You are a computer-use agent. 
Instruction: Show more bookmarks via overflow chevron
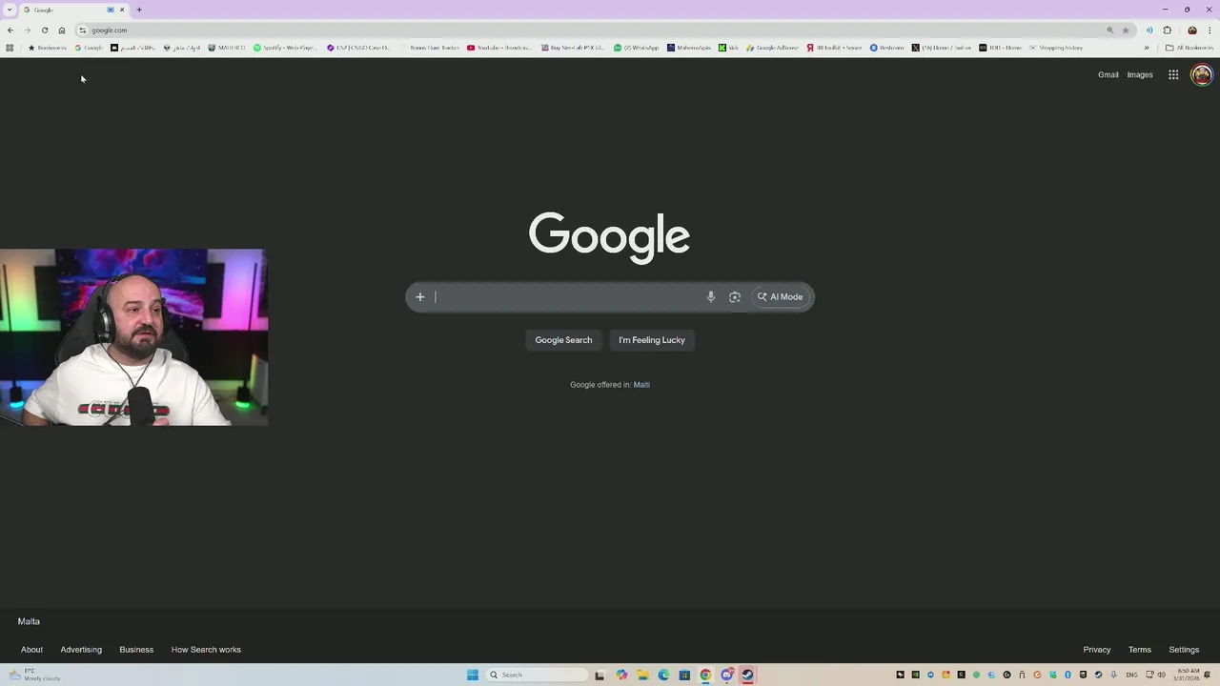1147,48
